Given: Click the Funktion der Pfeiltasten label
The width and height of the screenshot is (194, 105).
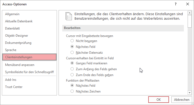Looking at the screenshot, I should pyautogui.click(x=82, y=81).
